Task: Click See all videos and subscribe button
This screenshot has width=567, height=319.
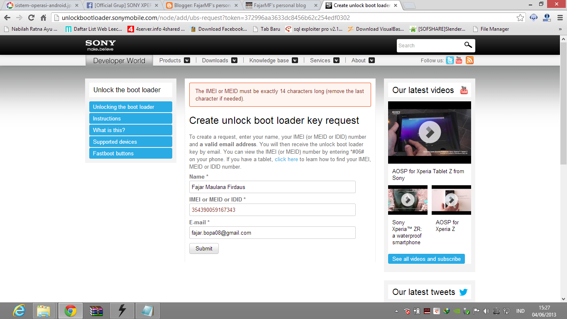Action: (426, 259)
